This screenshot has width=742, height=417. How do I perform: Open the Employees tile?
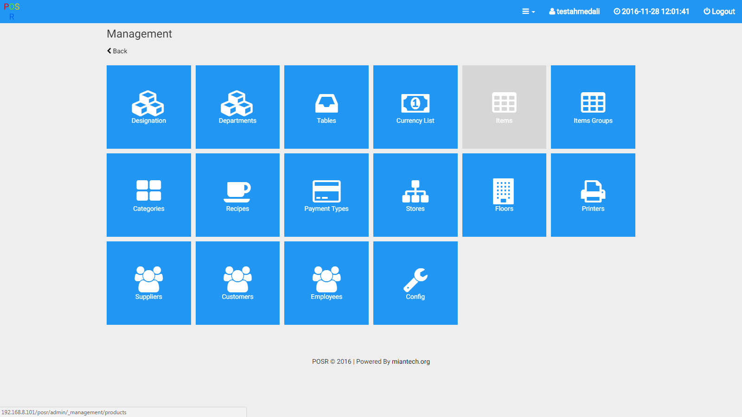tap(326, 283)
